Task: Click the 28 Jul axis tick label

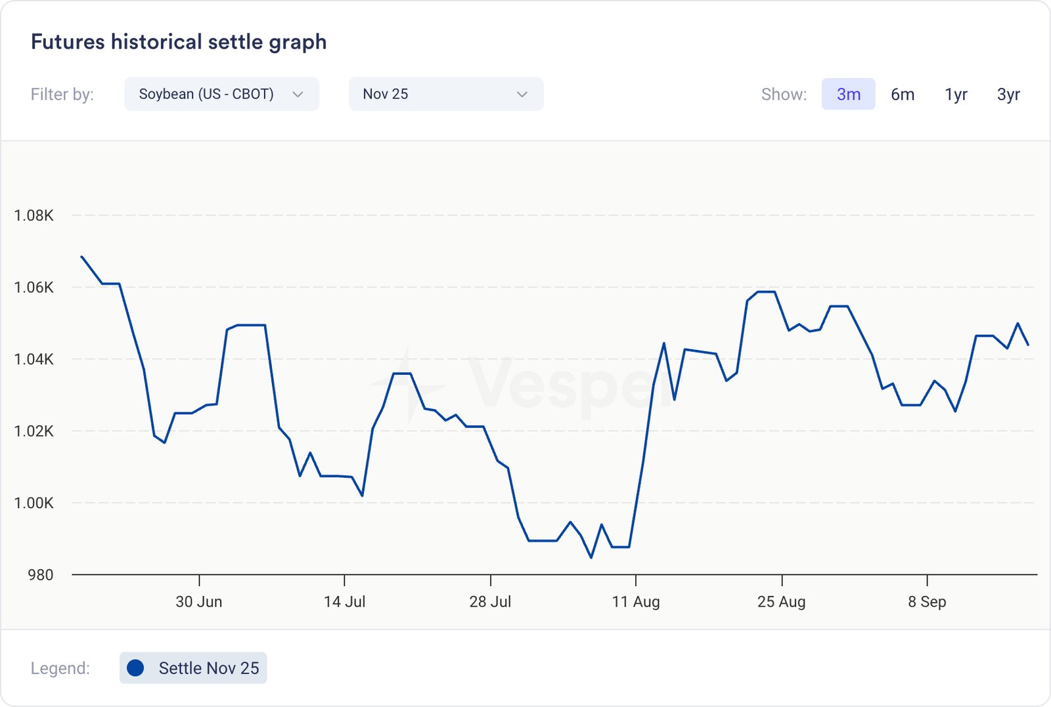Action: coord(490,601)
